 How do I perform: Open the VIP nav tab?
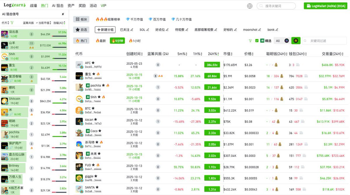point(104,6)
